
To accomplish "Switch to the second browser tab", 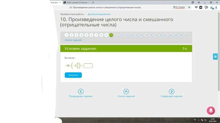I will click(76, 2).
